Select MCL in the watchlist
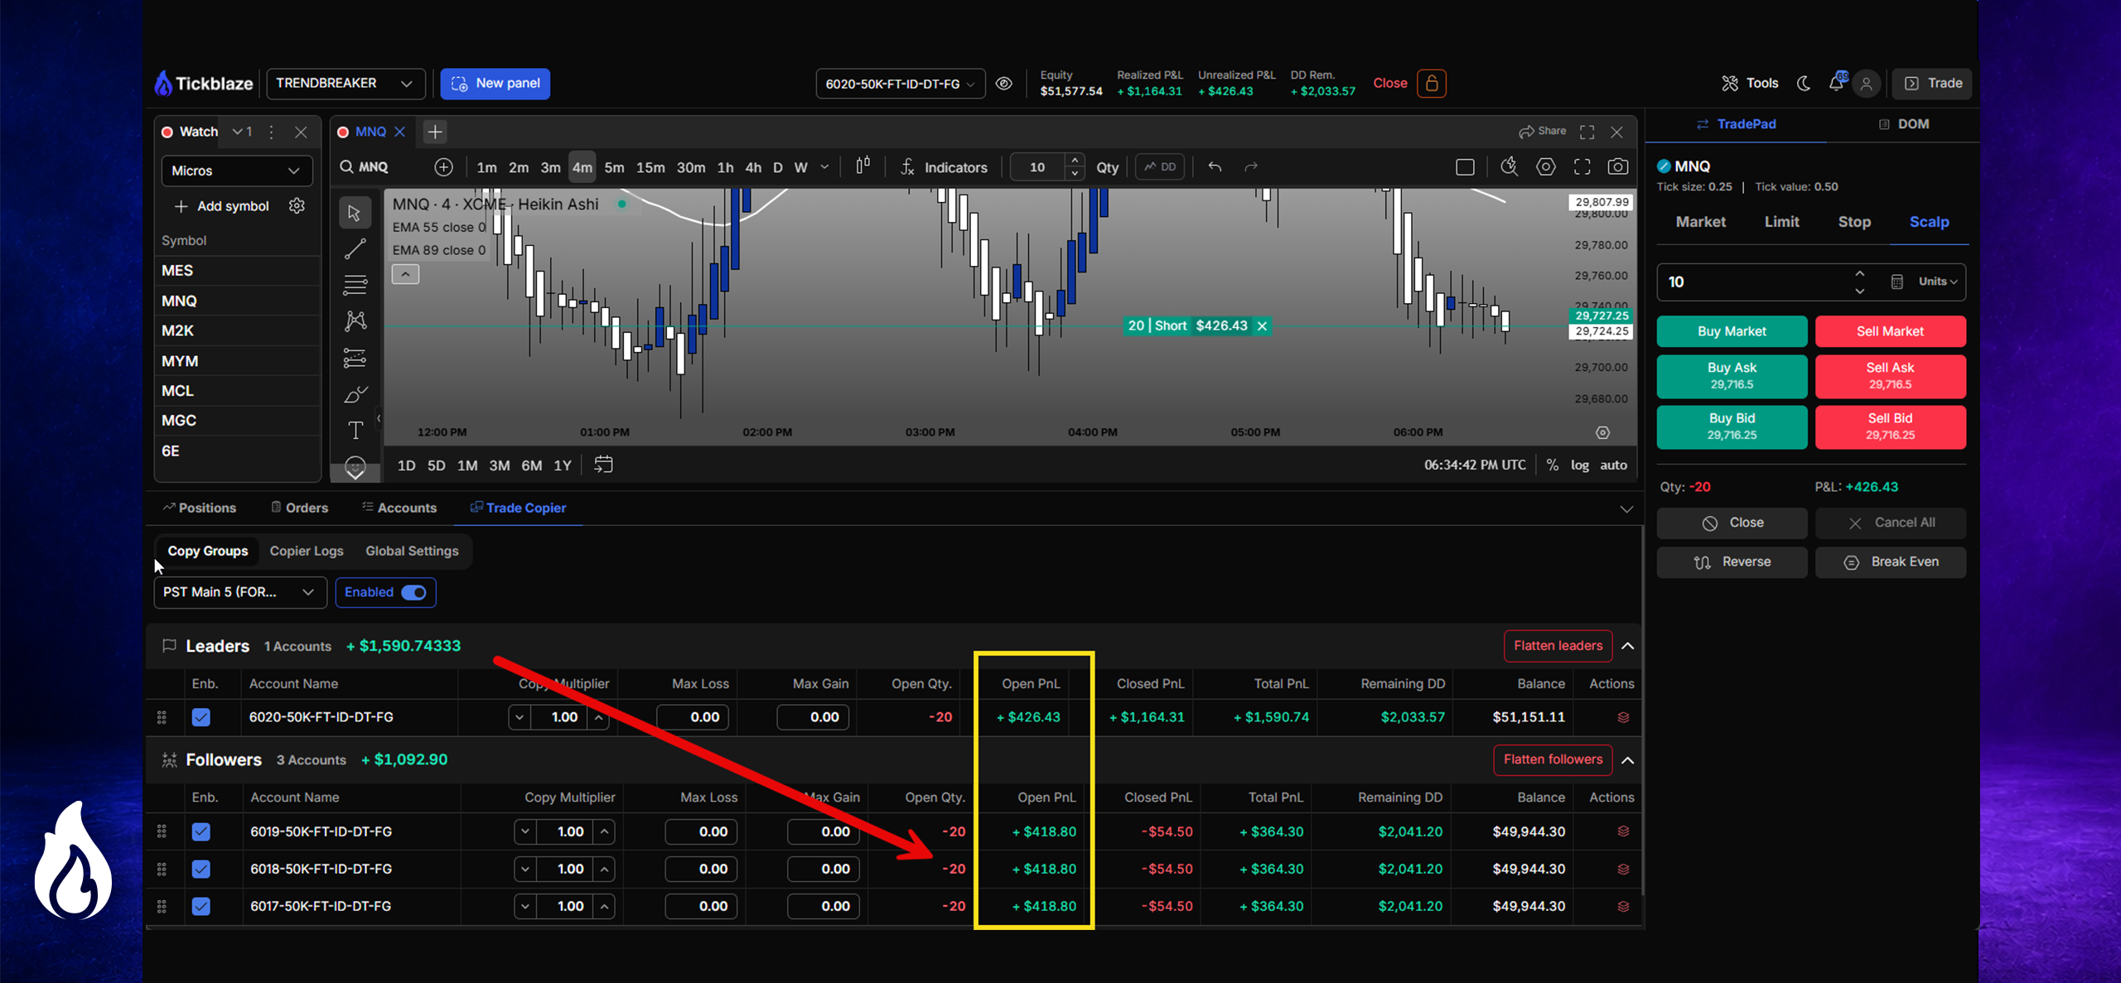2121x983 pixels. point(237,391)
